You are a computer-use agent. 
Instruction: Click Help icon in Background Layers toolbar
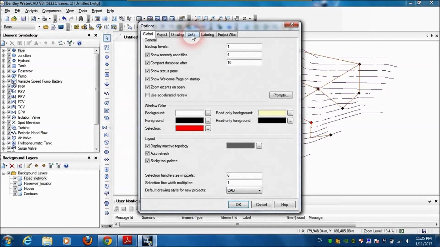coord(66,166)
